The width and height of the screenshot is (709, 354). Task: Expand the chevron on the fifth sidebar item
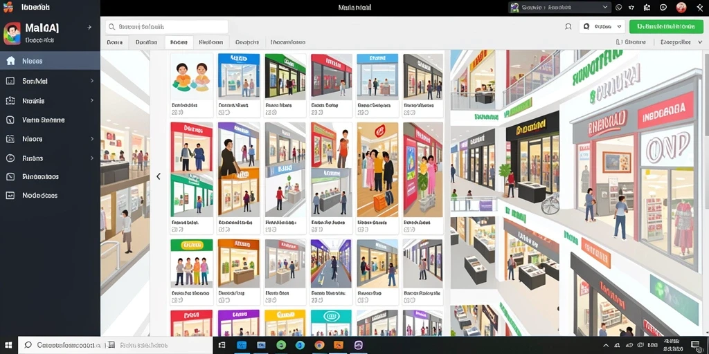point(92,139)
